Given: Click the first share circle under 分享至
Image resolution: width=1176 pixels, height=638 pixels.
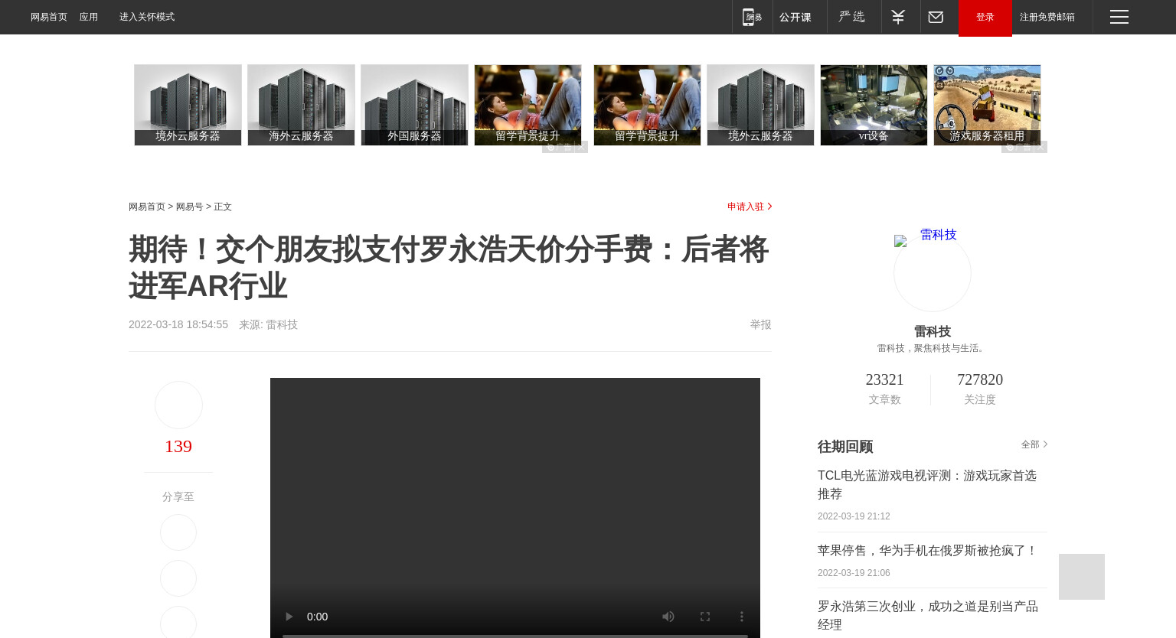Looking at the screenshot, I should [178, 532].
